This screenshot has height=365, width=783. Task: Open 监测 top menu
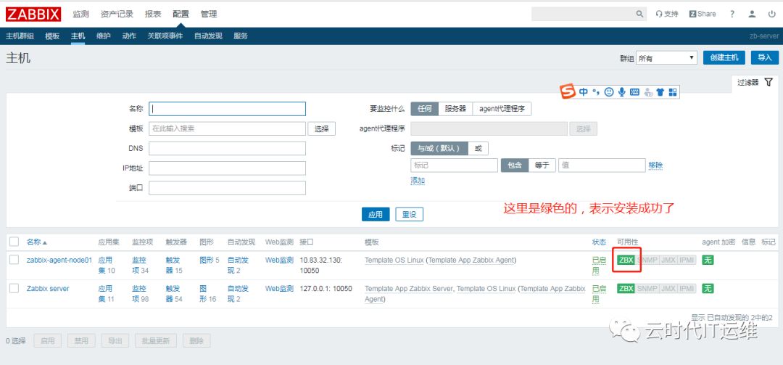tap(80, 14)
